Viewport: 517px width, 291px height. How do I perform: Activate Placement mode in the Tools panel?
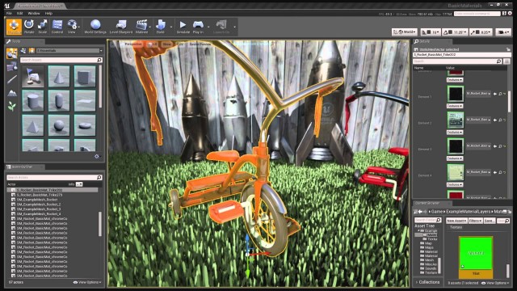[x=12, y=53]
